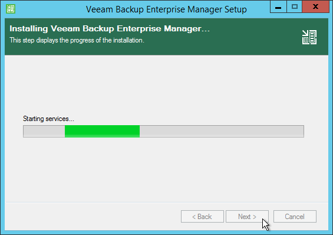Screen dimensions: 333x235
Task: Cancel the installation
Action: [x=295, y=217]
